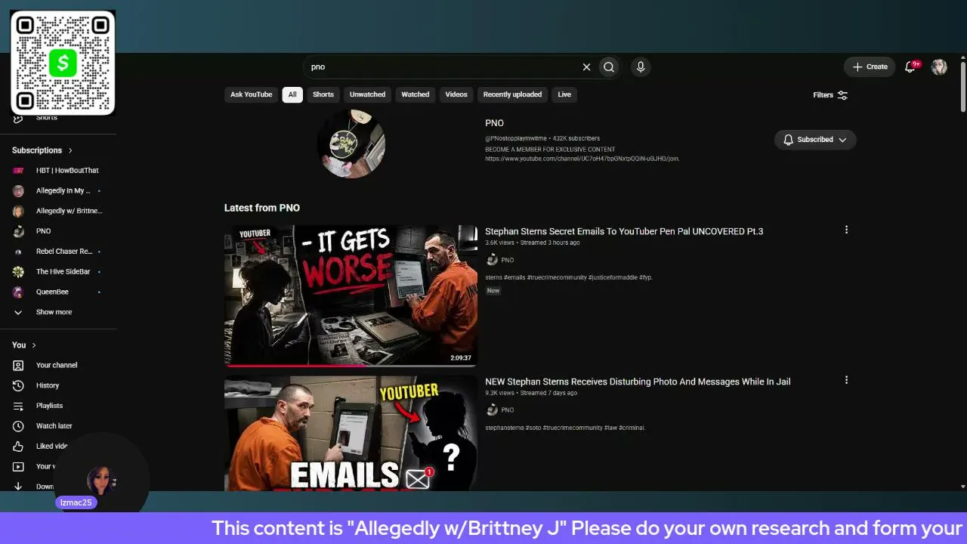Select the Ask YouTube chip

point(251,94)
